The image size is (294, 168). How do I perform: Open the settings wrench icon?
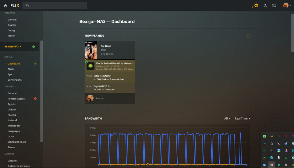point(265,5)
